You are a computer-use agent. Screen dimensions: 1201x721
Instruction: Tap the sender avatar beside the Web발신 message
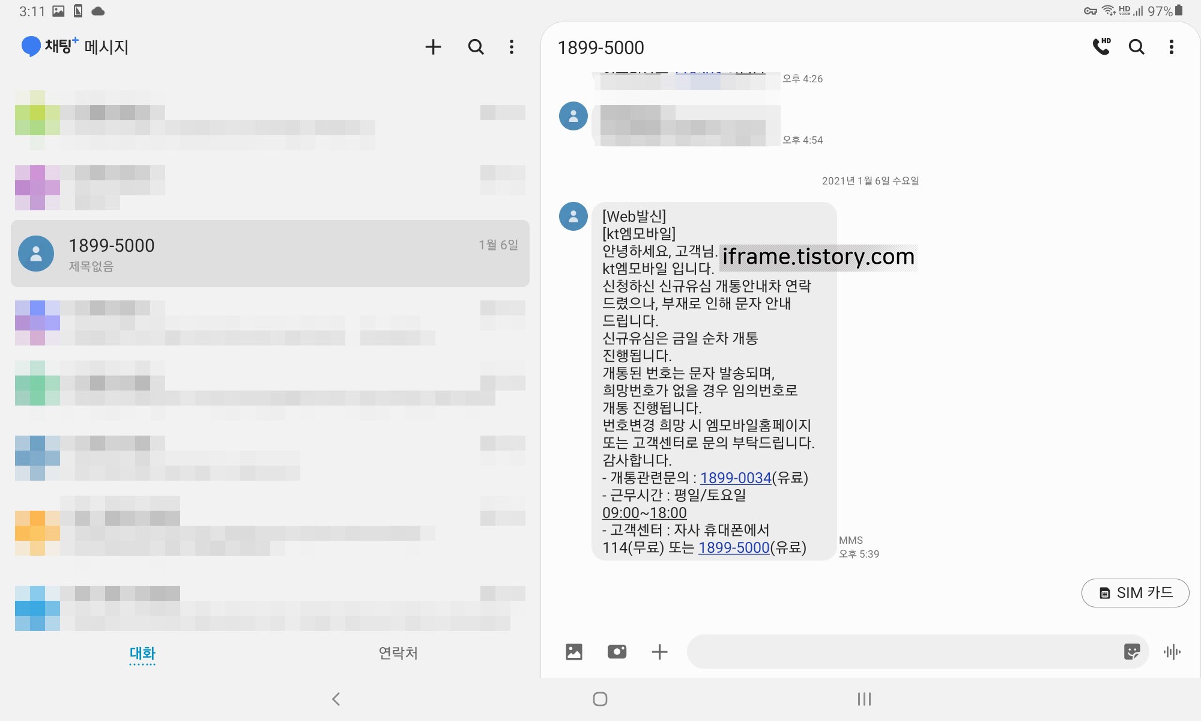(x=573, y=216)
